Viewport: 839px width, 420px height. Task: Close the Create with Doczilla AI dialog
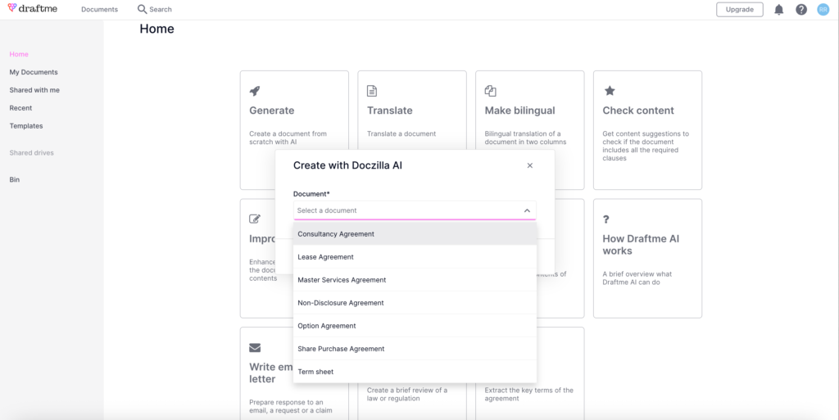click(530, 165)
